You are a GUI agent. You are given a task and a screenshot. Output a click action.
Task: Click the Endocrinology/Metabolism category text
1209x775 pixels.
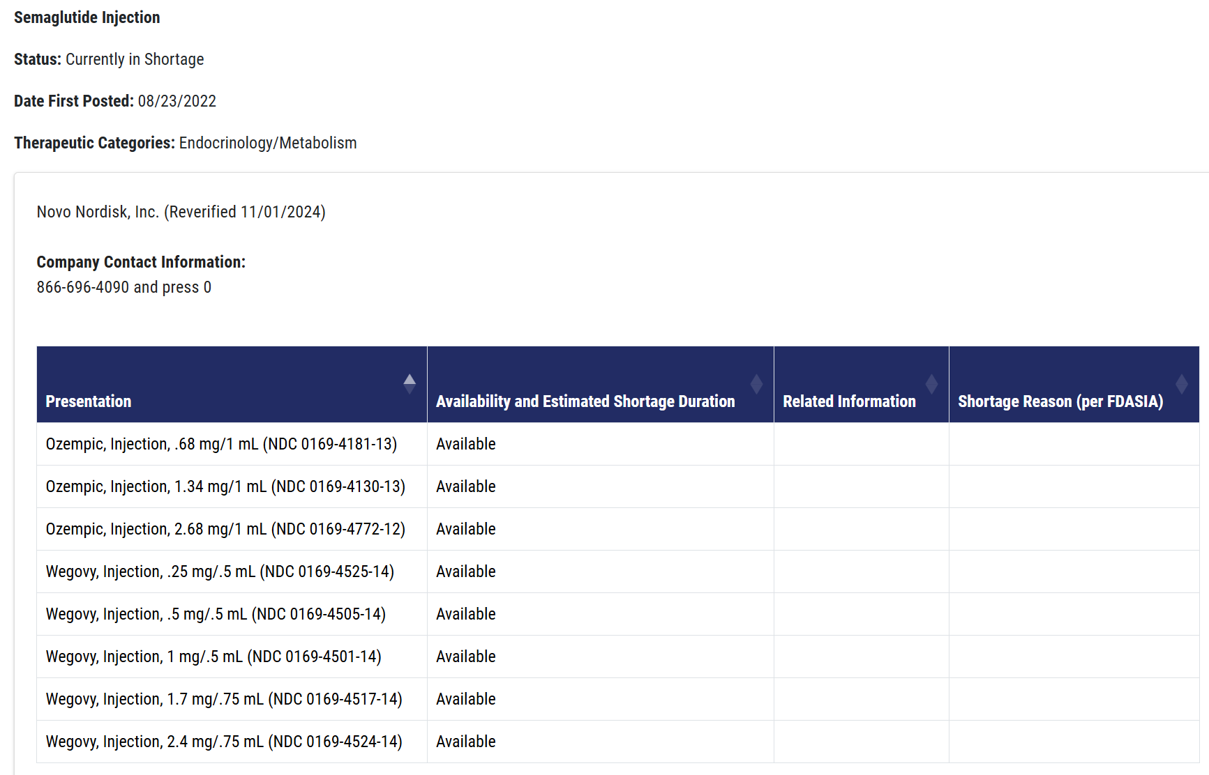coord(268,143)
